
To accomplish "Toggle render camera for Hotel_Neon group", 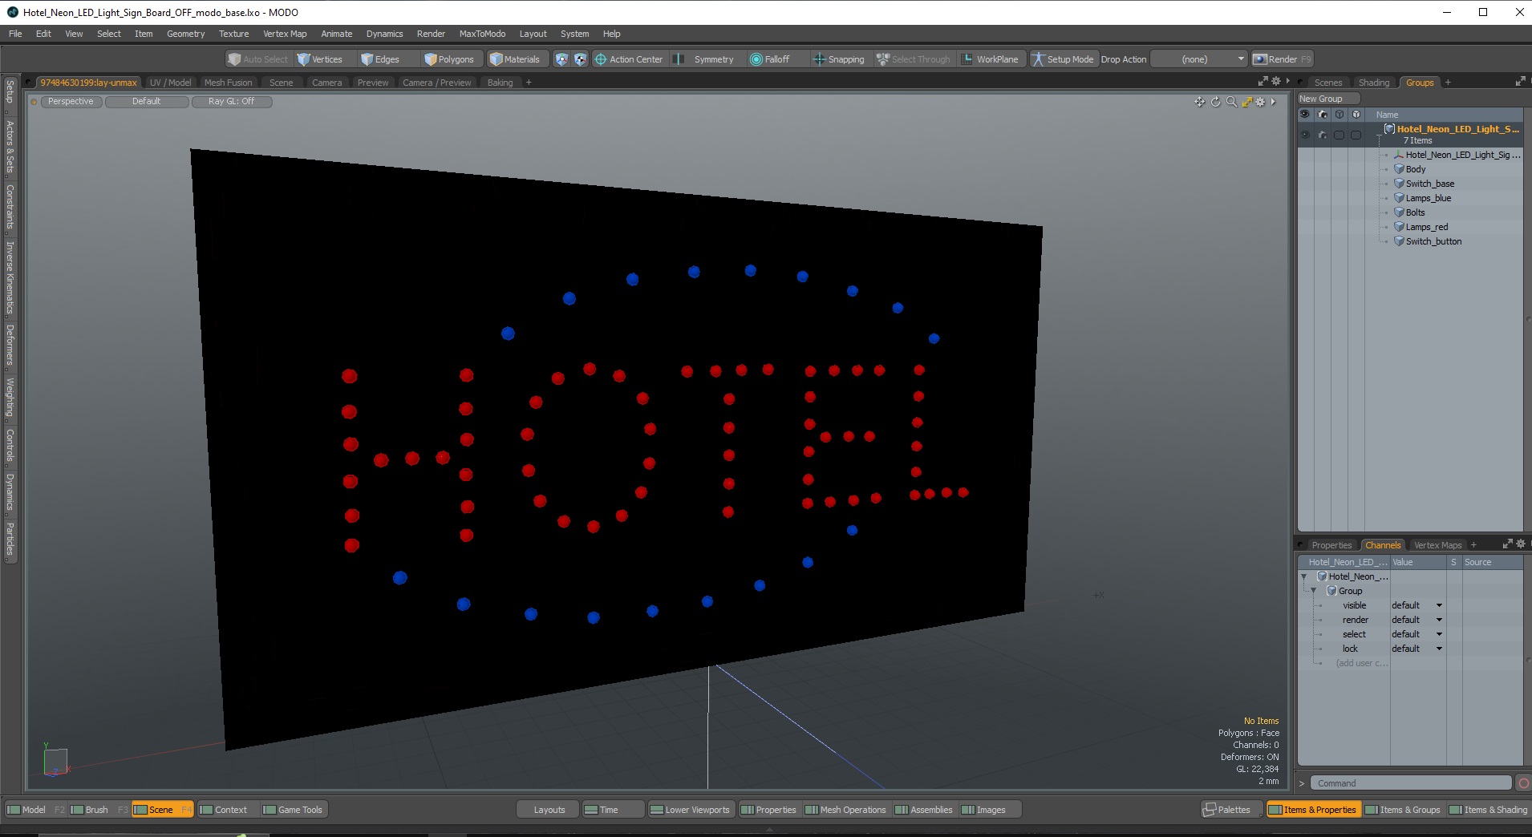I will pos(1322,135).
